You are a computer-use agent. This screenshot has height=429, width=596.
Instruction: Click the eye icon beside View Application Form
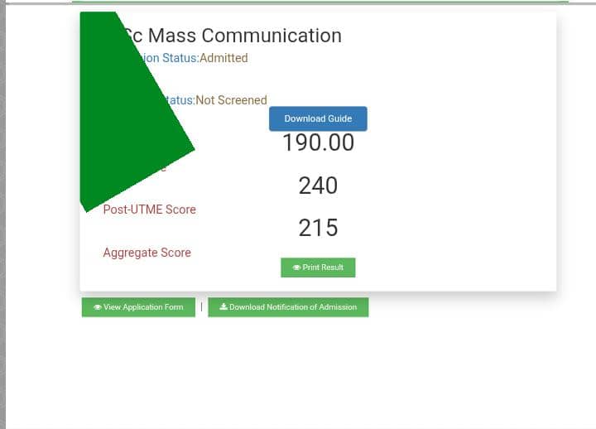98,307
